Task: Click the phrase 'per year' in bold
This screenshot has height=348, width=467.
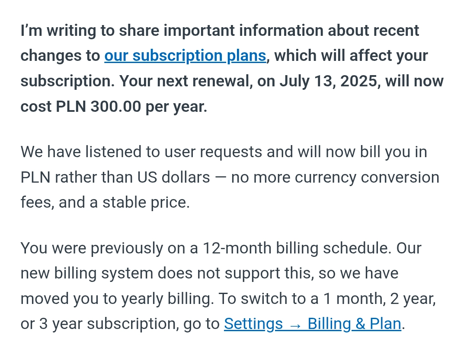Action: (176, 107)
